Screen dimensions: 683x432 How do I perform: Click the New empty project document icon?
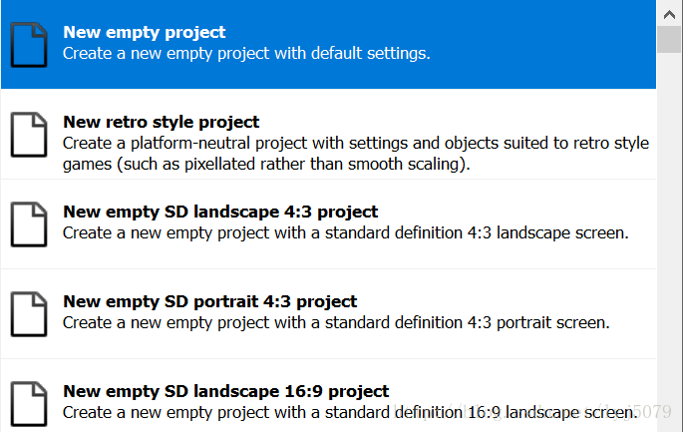tap(29, 45)
